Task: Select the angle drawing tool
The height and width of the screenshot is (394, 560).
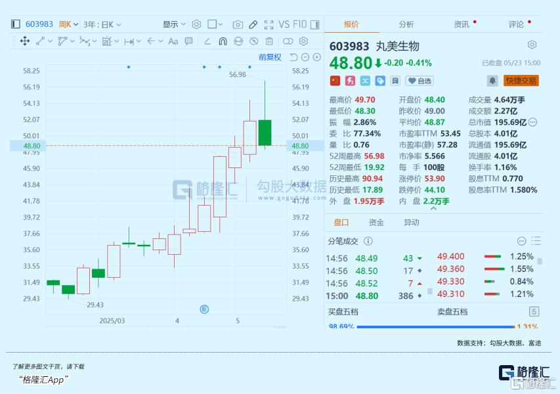Action: [207, 41]
